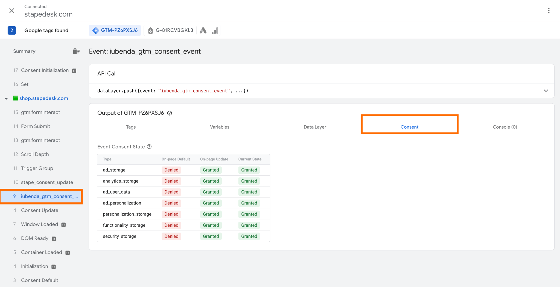Select the G-81RCVBGKL3 Google tag
The image size is (560, 287).
[x=171, y=30]
